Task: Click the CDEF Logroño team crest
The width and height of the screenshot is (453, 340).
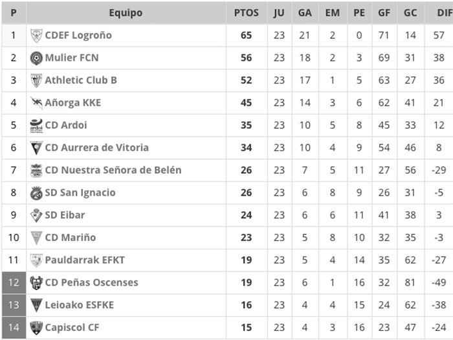Action: point(36,36)
